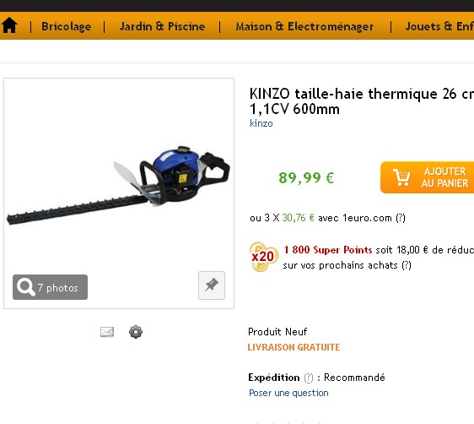
Task: Click the hedge trimmer product image
Action: (x=118, y=185)
